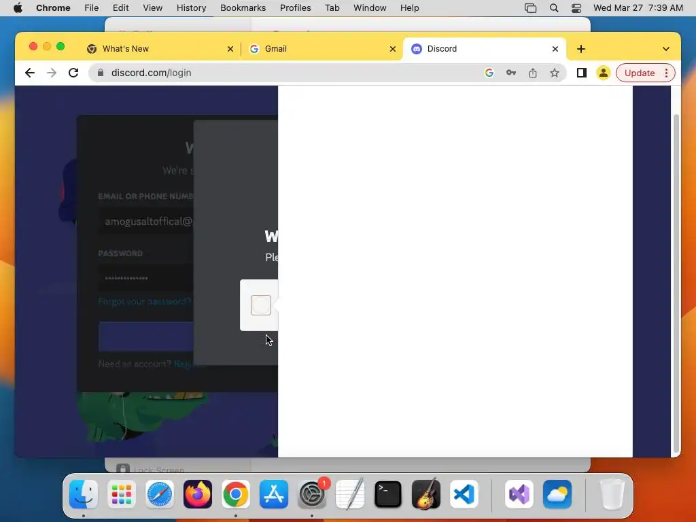
Task: Click Forgot your password link
Action: pyautogui.click(x=145, y=302)
